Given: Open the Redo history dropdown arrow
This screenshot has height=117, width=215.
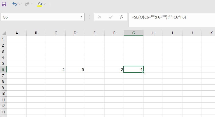Looking at the screenshot, I should 32,4.
